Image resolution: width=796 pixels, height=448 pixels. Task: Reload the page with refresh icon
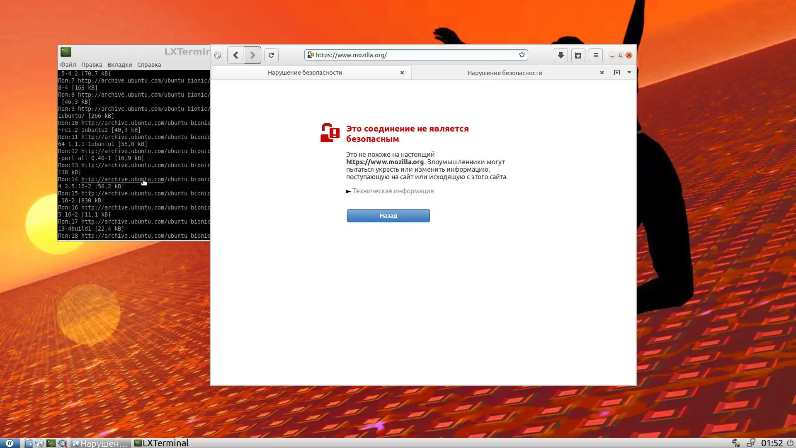coord(271,55)
